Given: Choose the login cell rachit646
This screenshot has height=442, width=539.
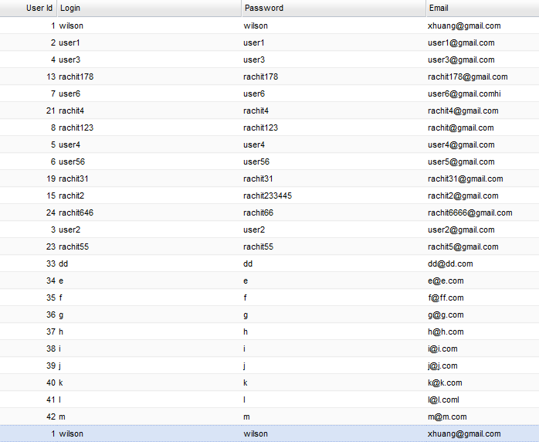Looking at the screenshot, I should 76,212.
